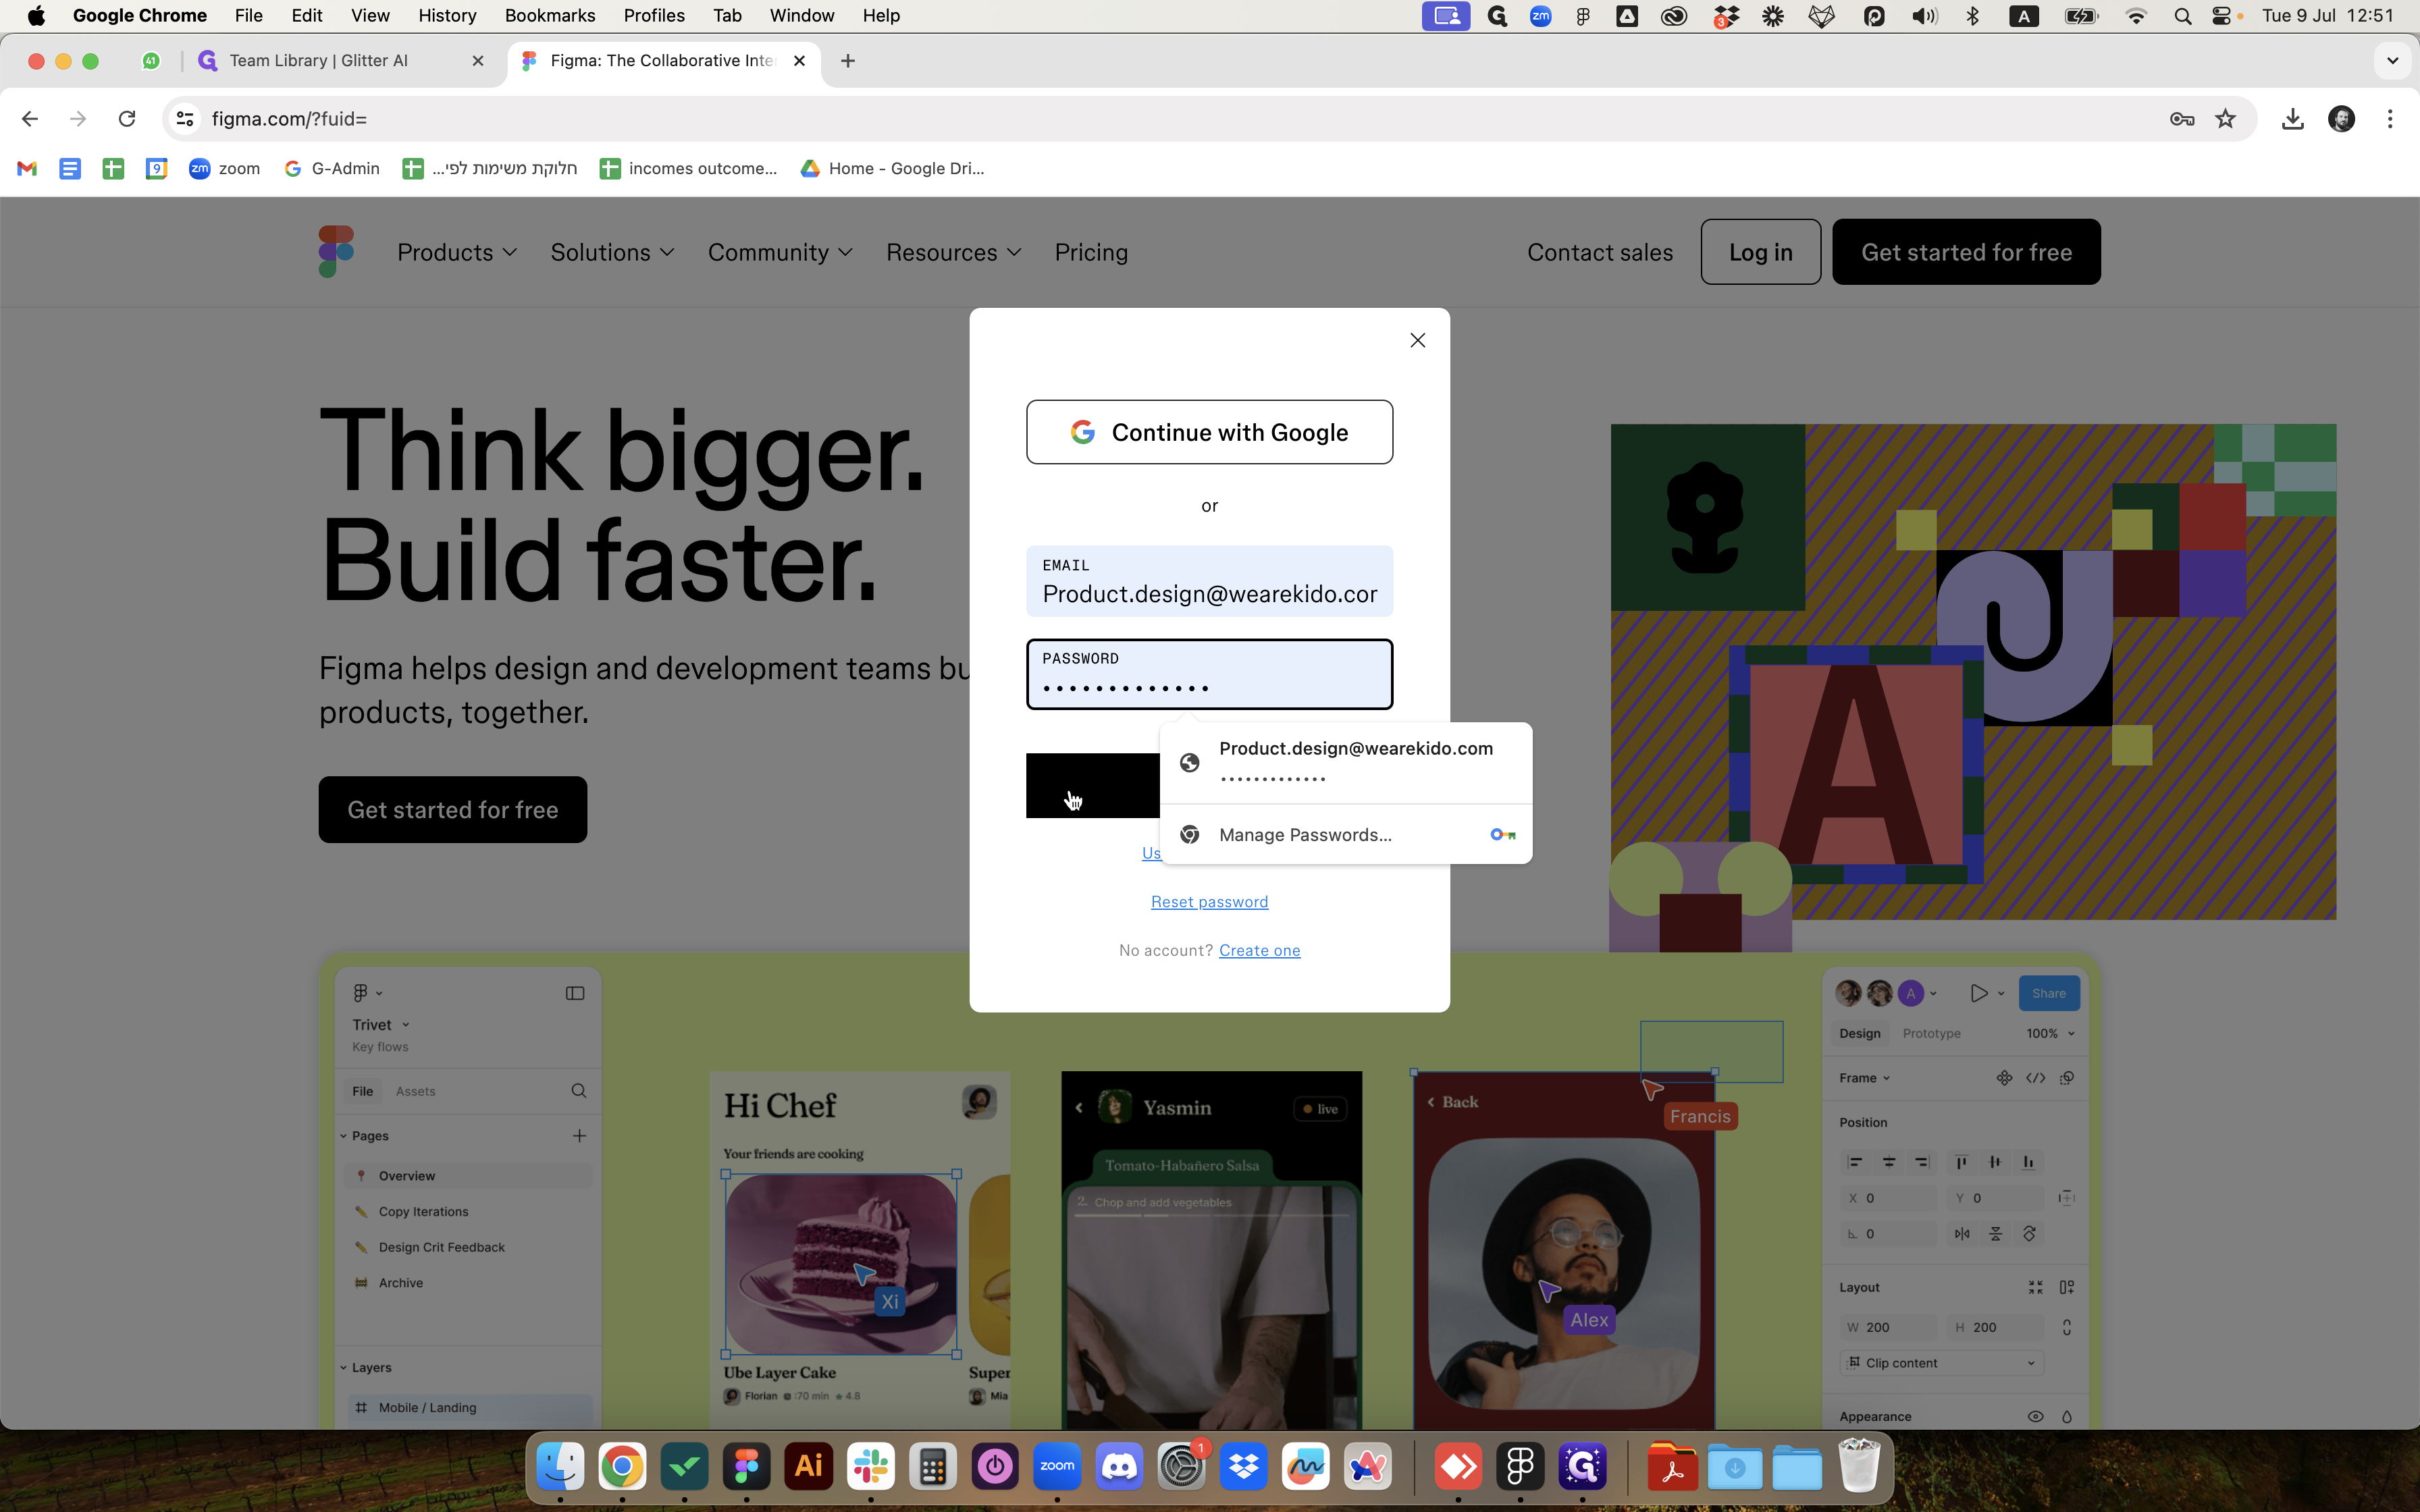
Task: Go back to previous page
Action: click(x=30, y=119)
